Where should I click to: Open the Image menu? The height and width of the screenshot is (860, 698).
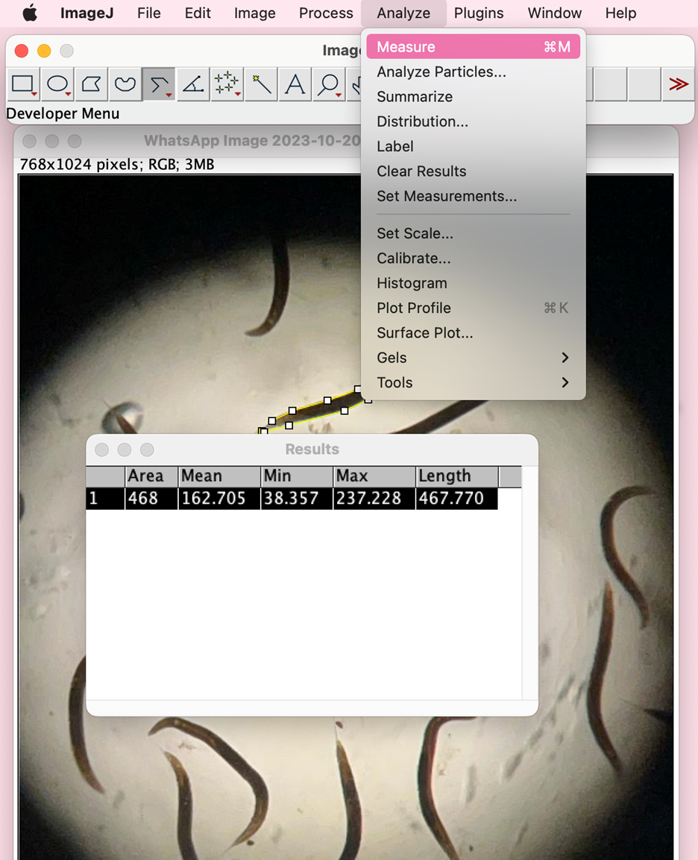tap(254, 13)
